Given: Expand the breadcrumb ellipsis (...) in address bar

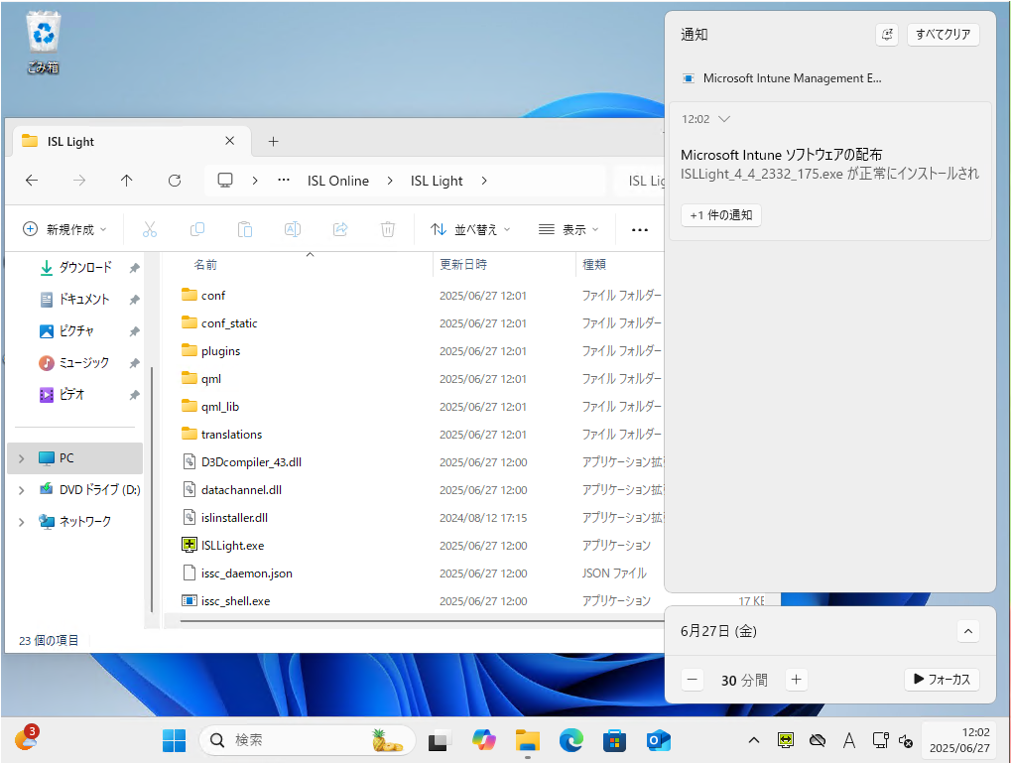Looking at the screenshot, I should click(x=284, y=181).
